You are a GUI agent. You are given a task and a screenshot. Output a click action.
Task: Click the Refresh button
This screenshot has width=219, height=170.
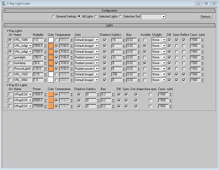coord(205,17)
